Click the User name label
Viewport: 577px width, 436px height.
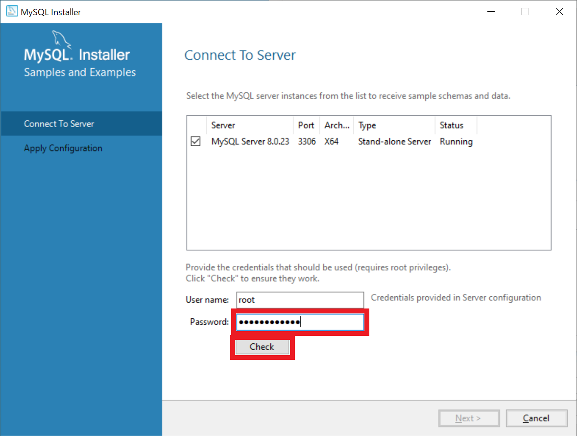coord(207,300)
